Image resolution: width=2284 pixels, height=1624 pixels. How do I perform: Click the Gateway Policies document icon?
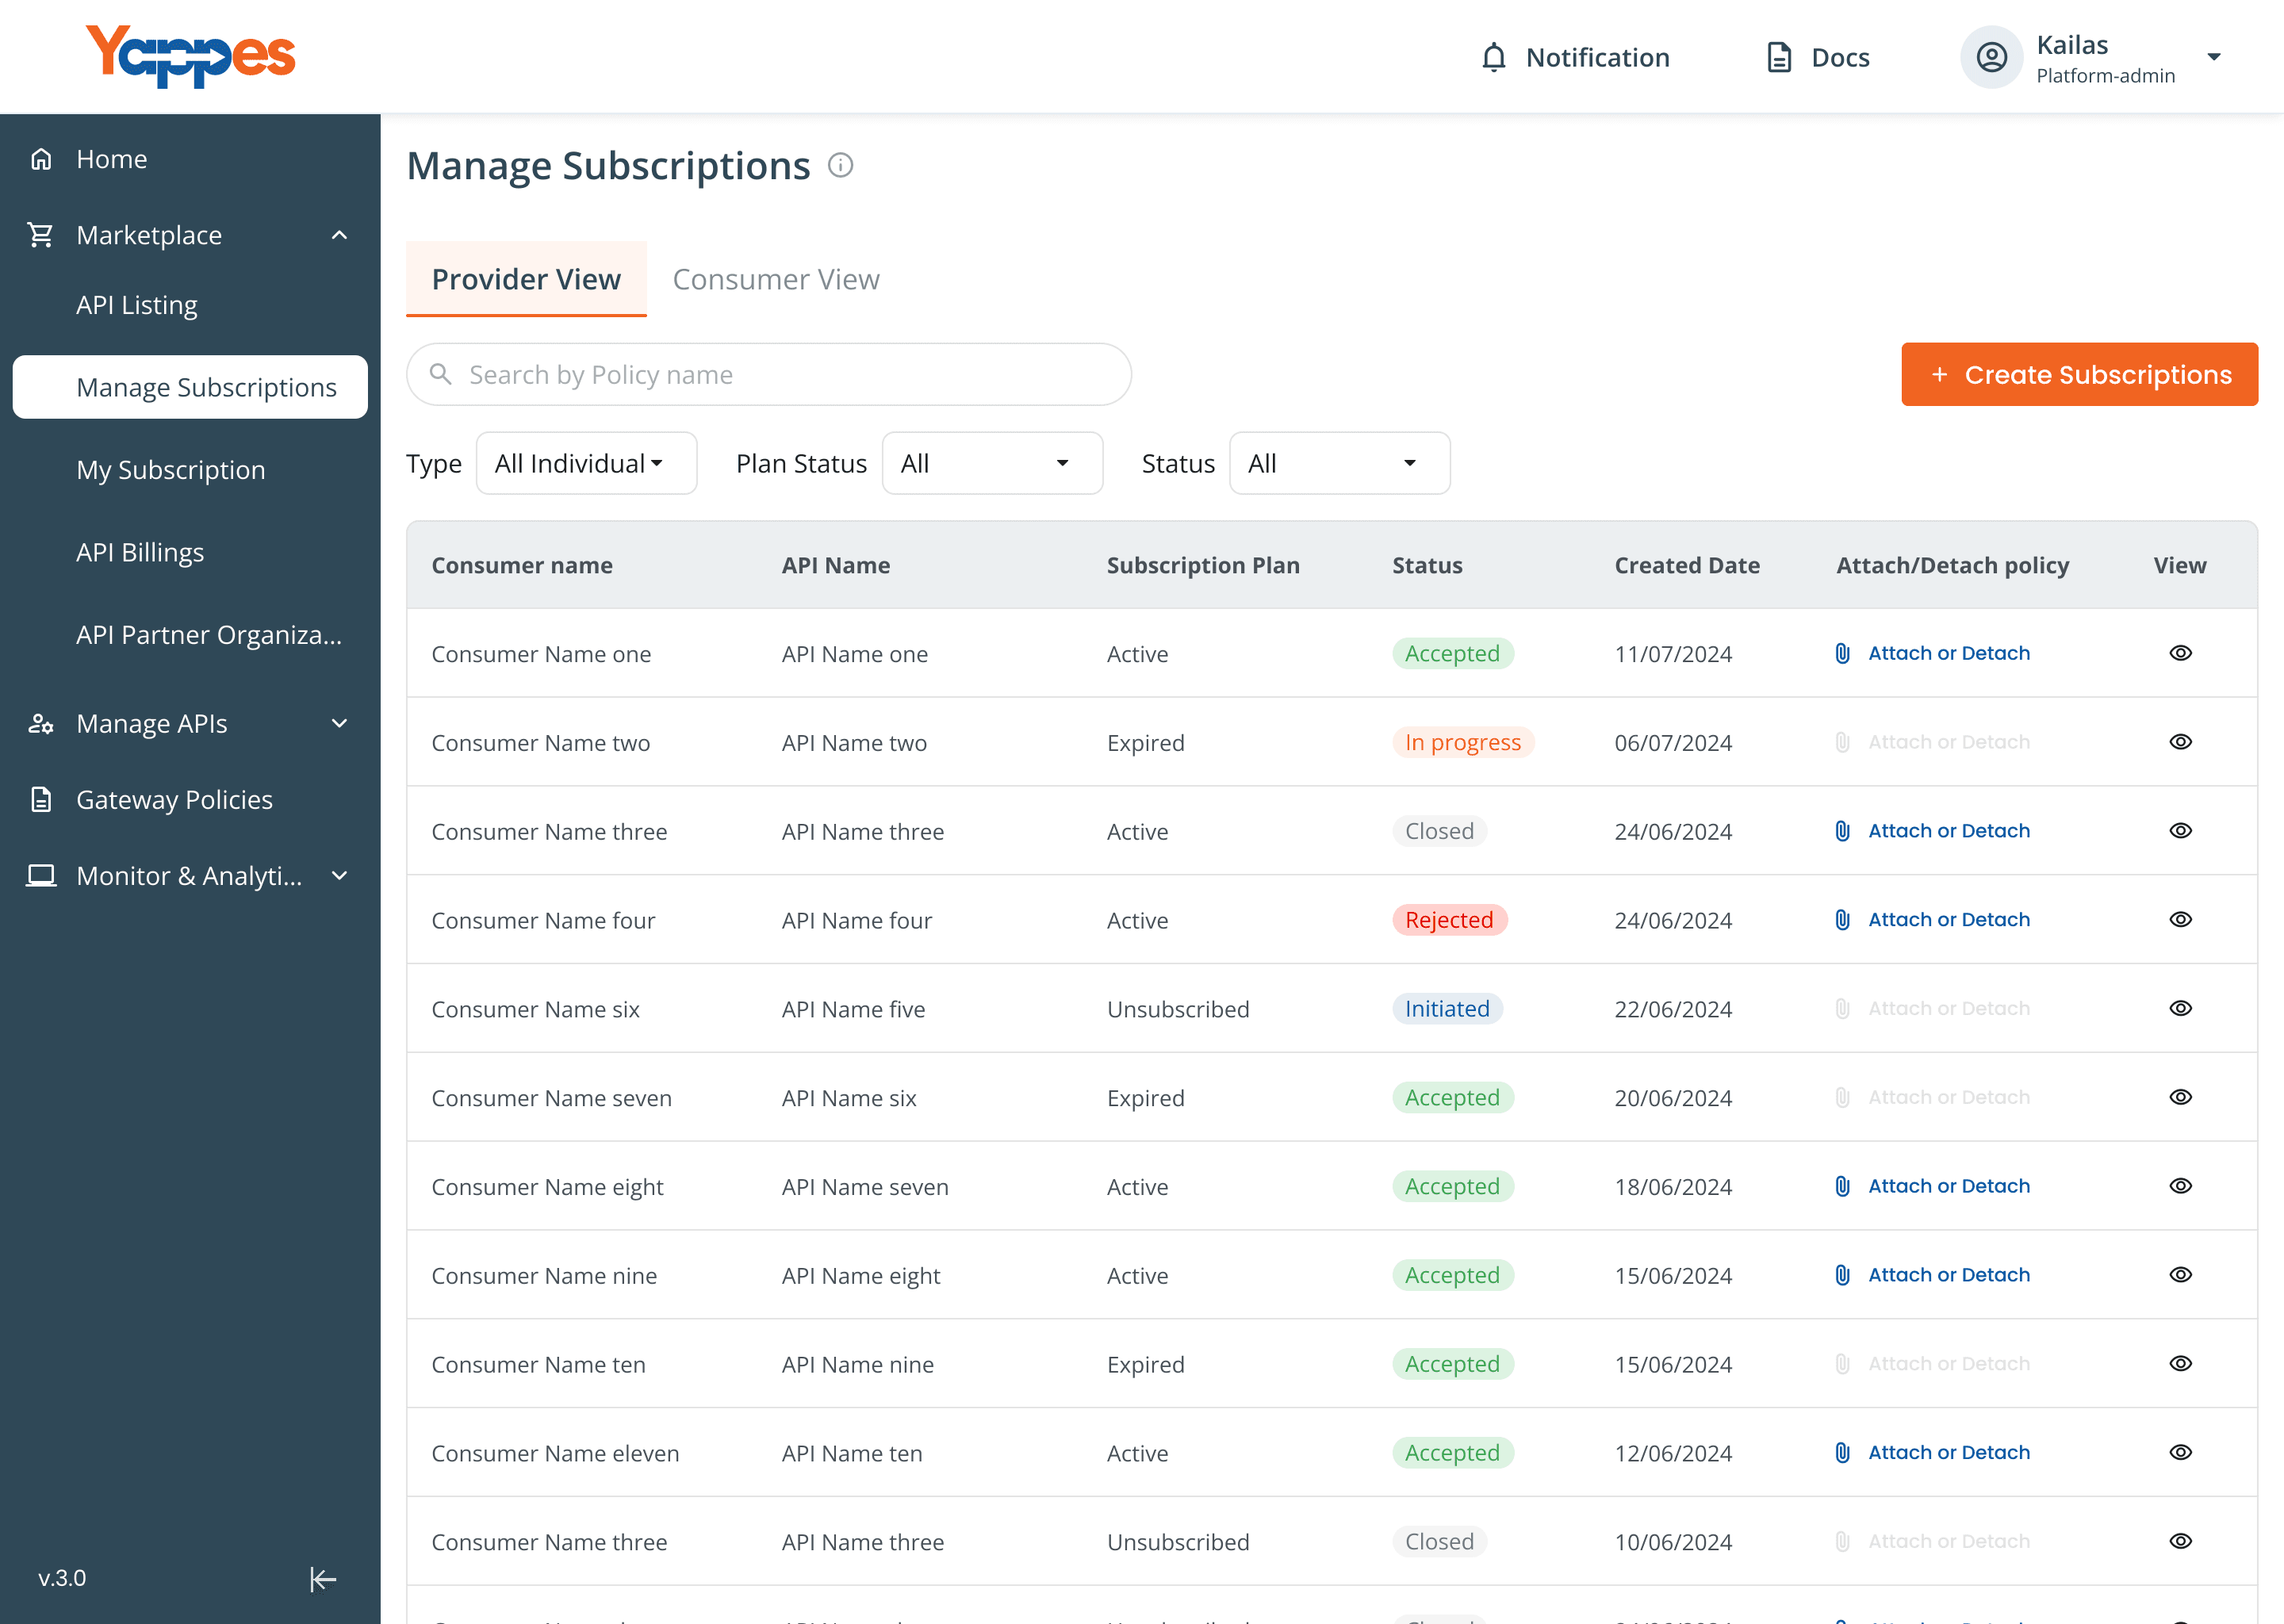click(41, 799)
